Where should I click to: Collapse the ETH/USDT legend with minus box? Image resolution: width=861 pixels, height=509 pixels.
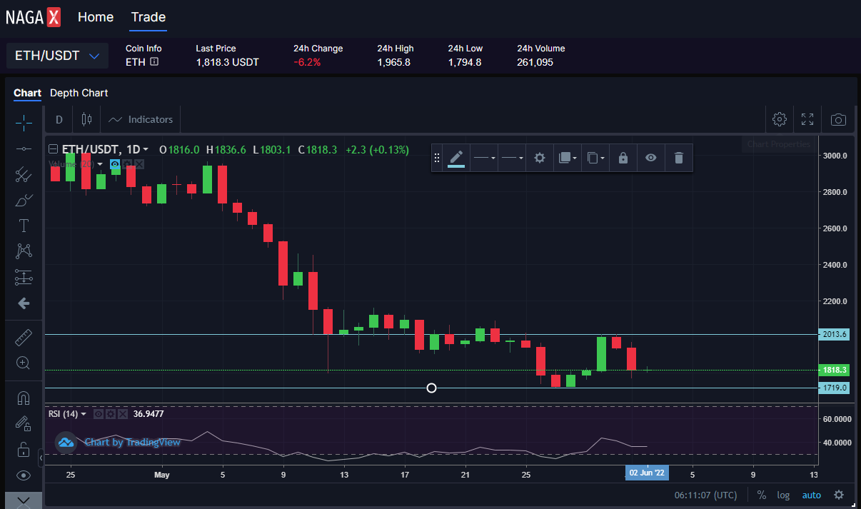click(x=53, y=150)
